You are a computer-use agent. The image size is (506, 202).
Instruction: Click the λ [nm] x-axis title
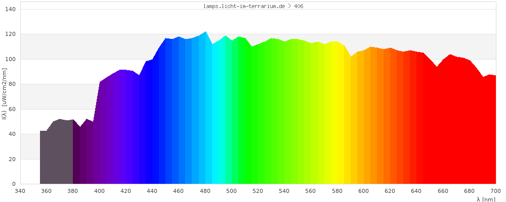[486, 199]
